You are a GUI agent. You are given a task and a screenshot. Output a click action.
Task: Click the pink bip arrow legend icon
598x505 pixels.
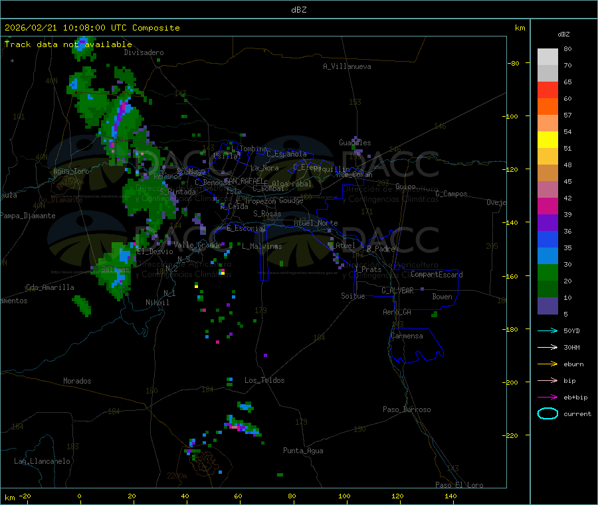pyautogui.click(x=548, y=380)
